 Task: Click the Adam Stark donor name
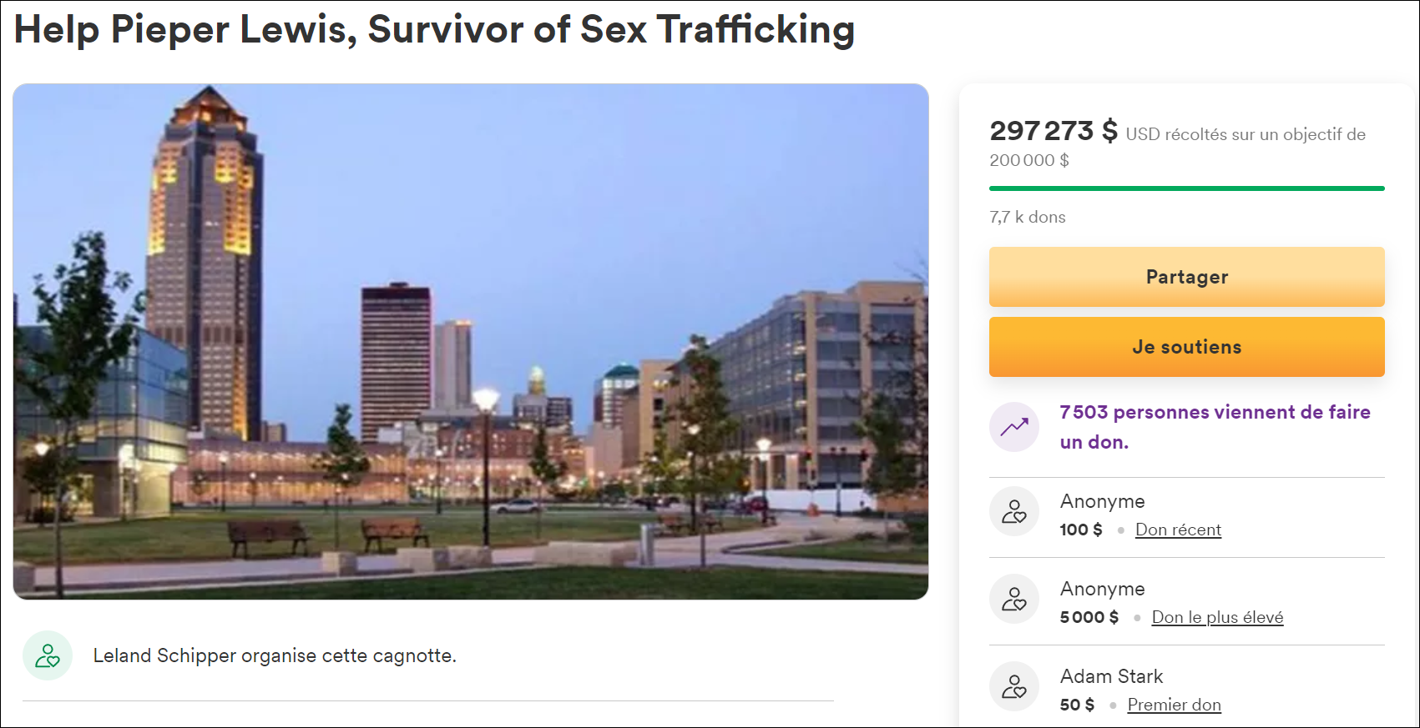[x=1111, y=676]
